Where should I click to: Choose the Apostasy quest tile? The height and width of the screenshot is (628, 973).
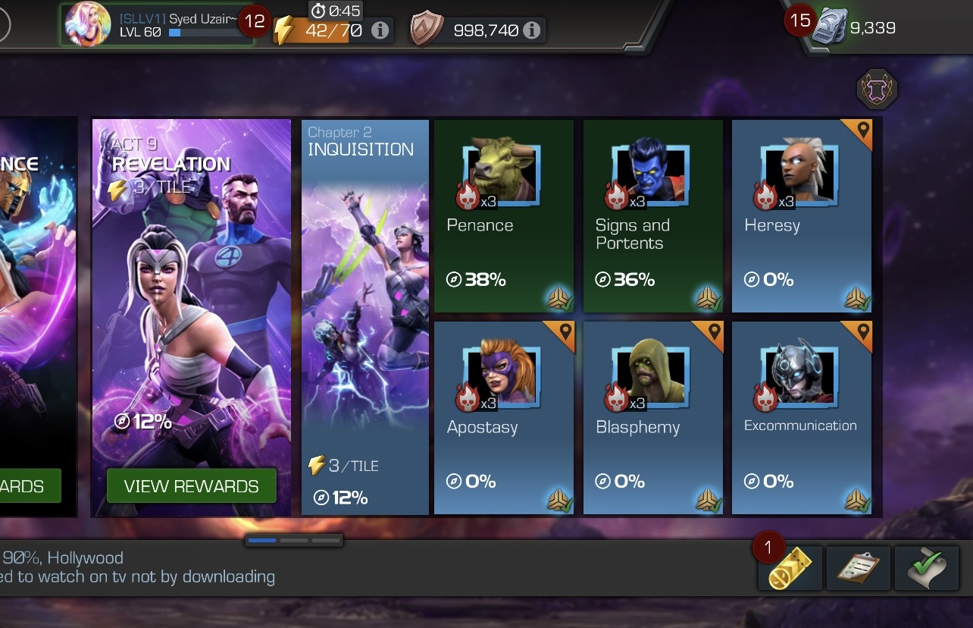pyautogui.click(x=503, y=418)
